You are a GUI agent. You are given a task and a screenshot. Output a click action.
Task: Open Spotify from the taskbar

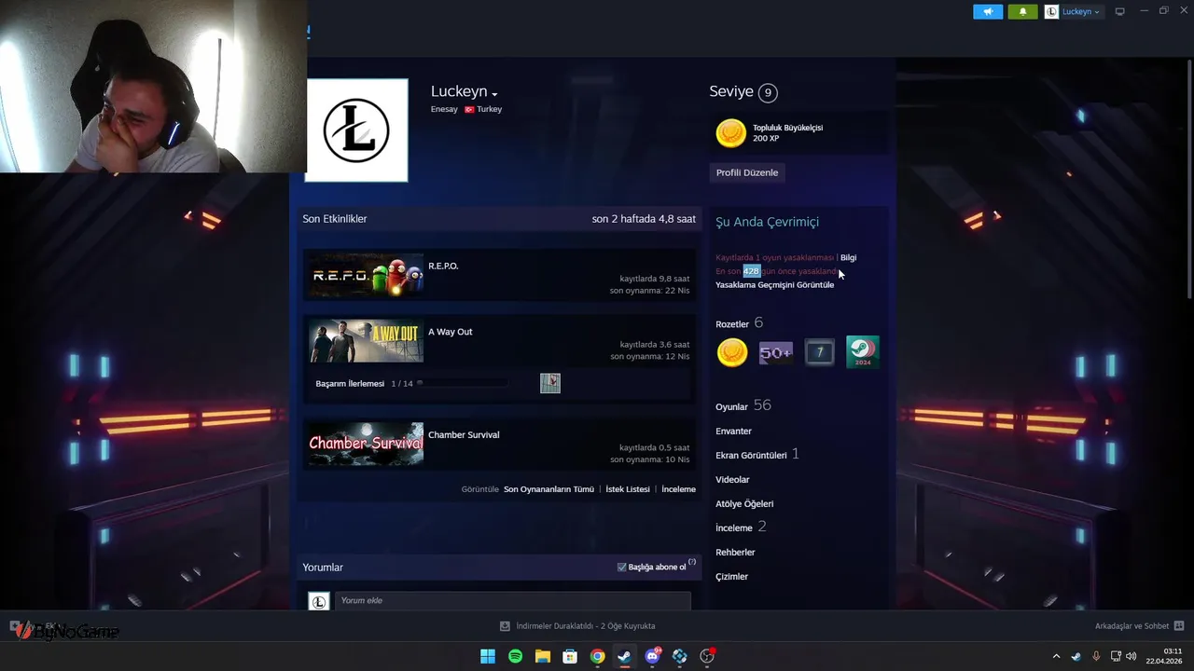pos(515,656)
